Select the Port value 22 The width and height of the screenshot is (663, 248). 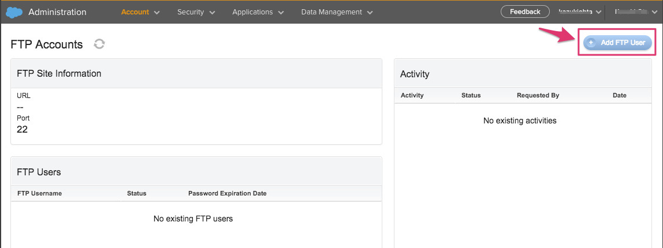pos(22,129)
